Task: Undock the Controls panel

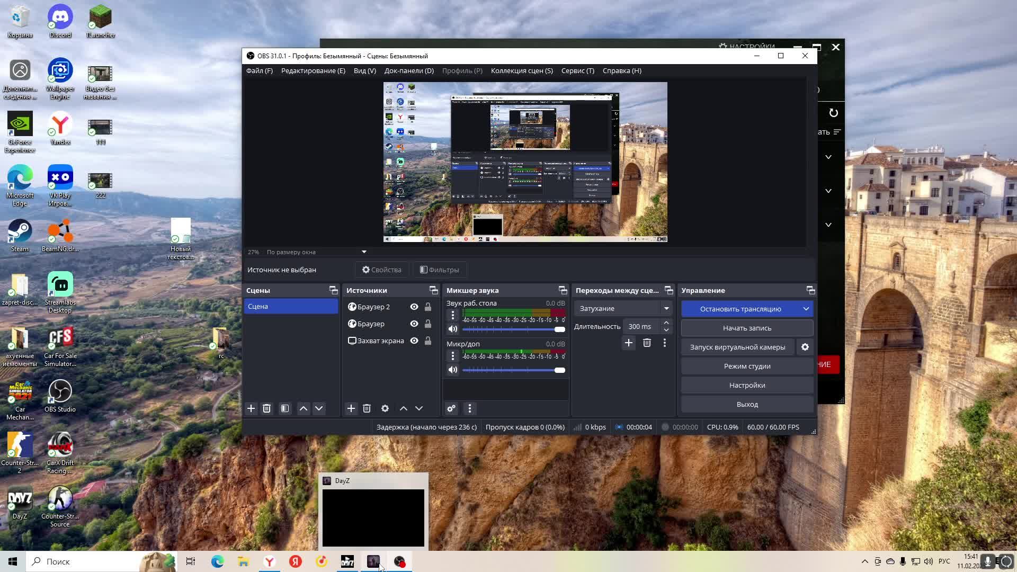Action: click(x=810, y=290)
